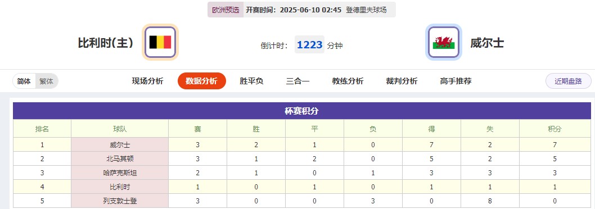Click the 排名 column header
The image size is (595, 209).
[x=42, y=129]
